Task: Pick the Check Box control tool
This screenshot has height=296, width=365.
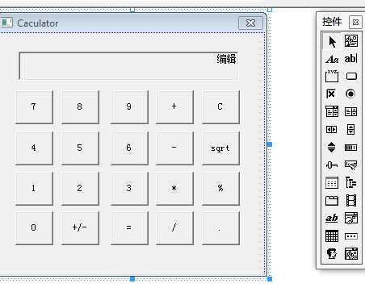Action: pos(332,94)
